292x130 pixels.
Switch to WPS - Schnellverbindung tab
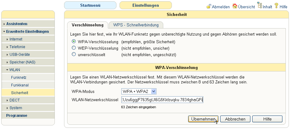click(x=136, y=25)
